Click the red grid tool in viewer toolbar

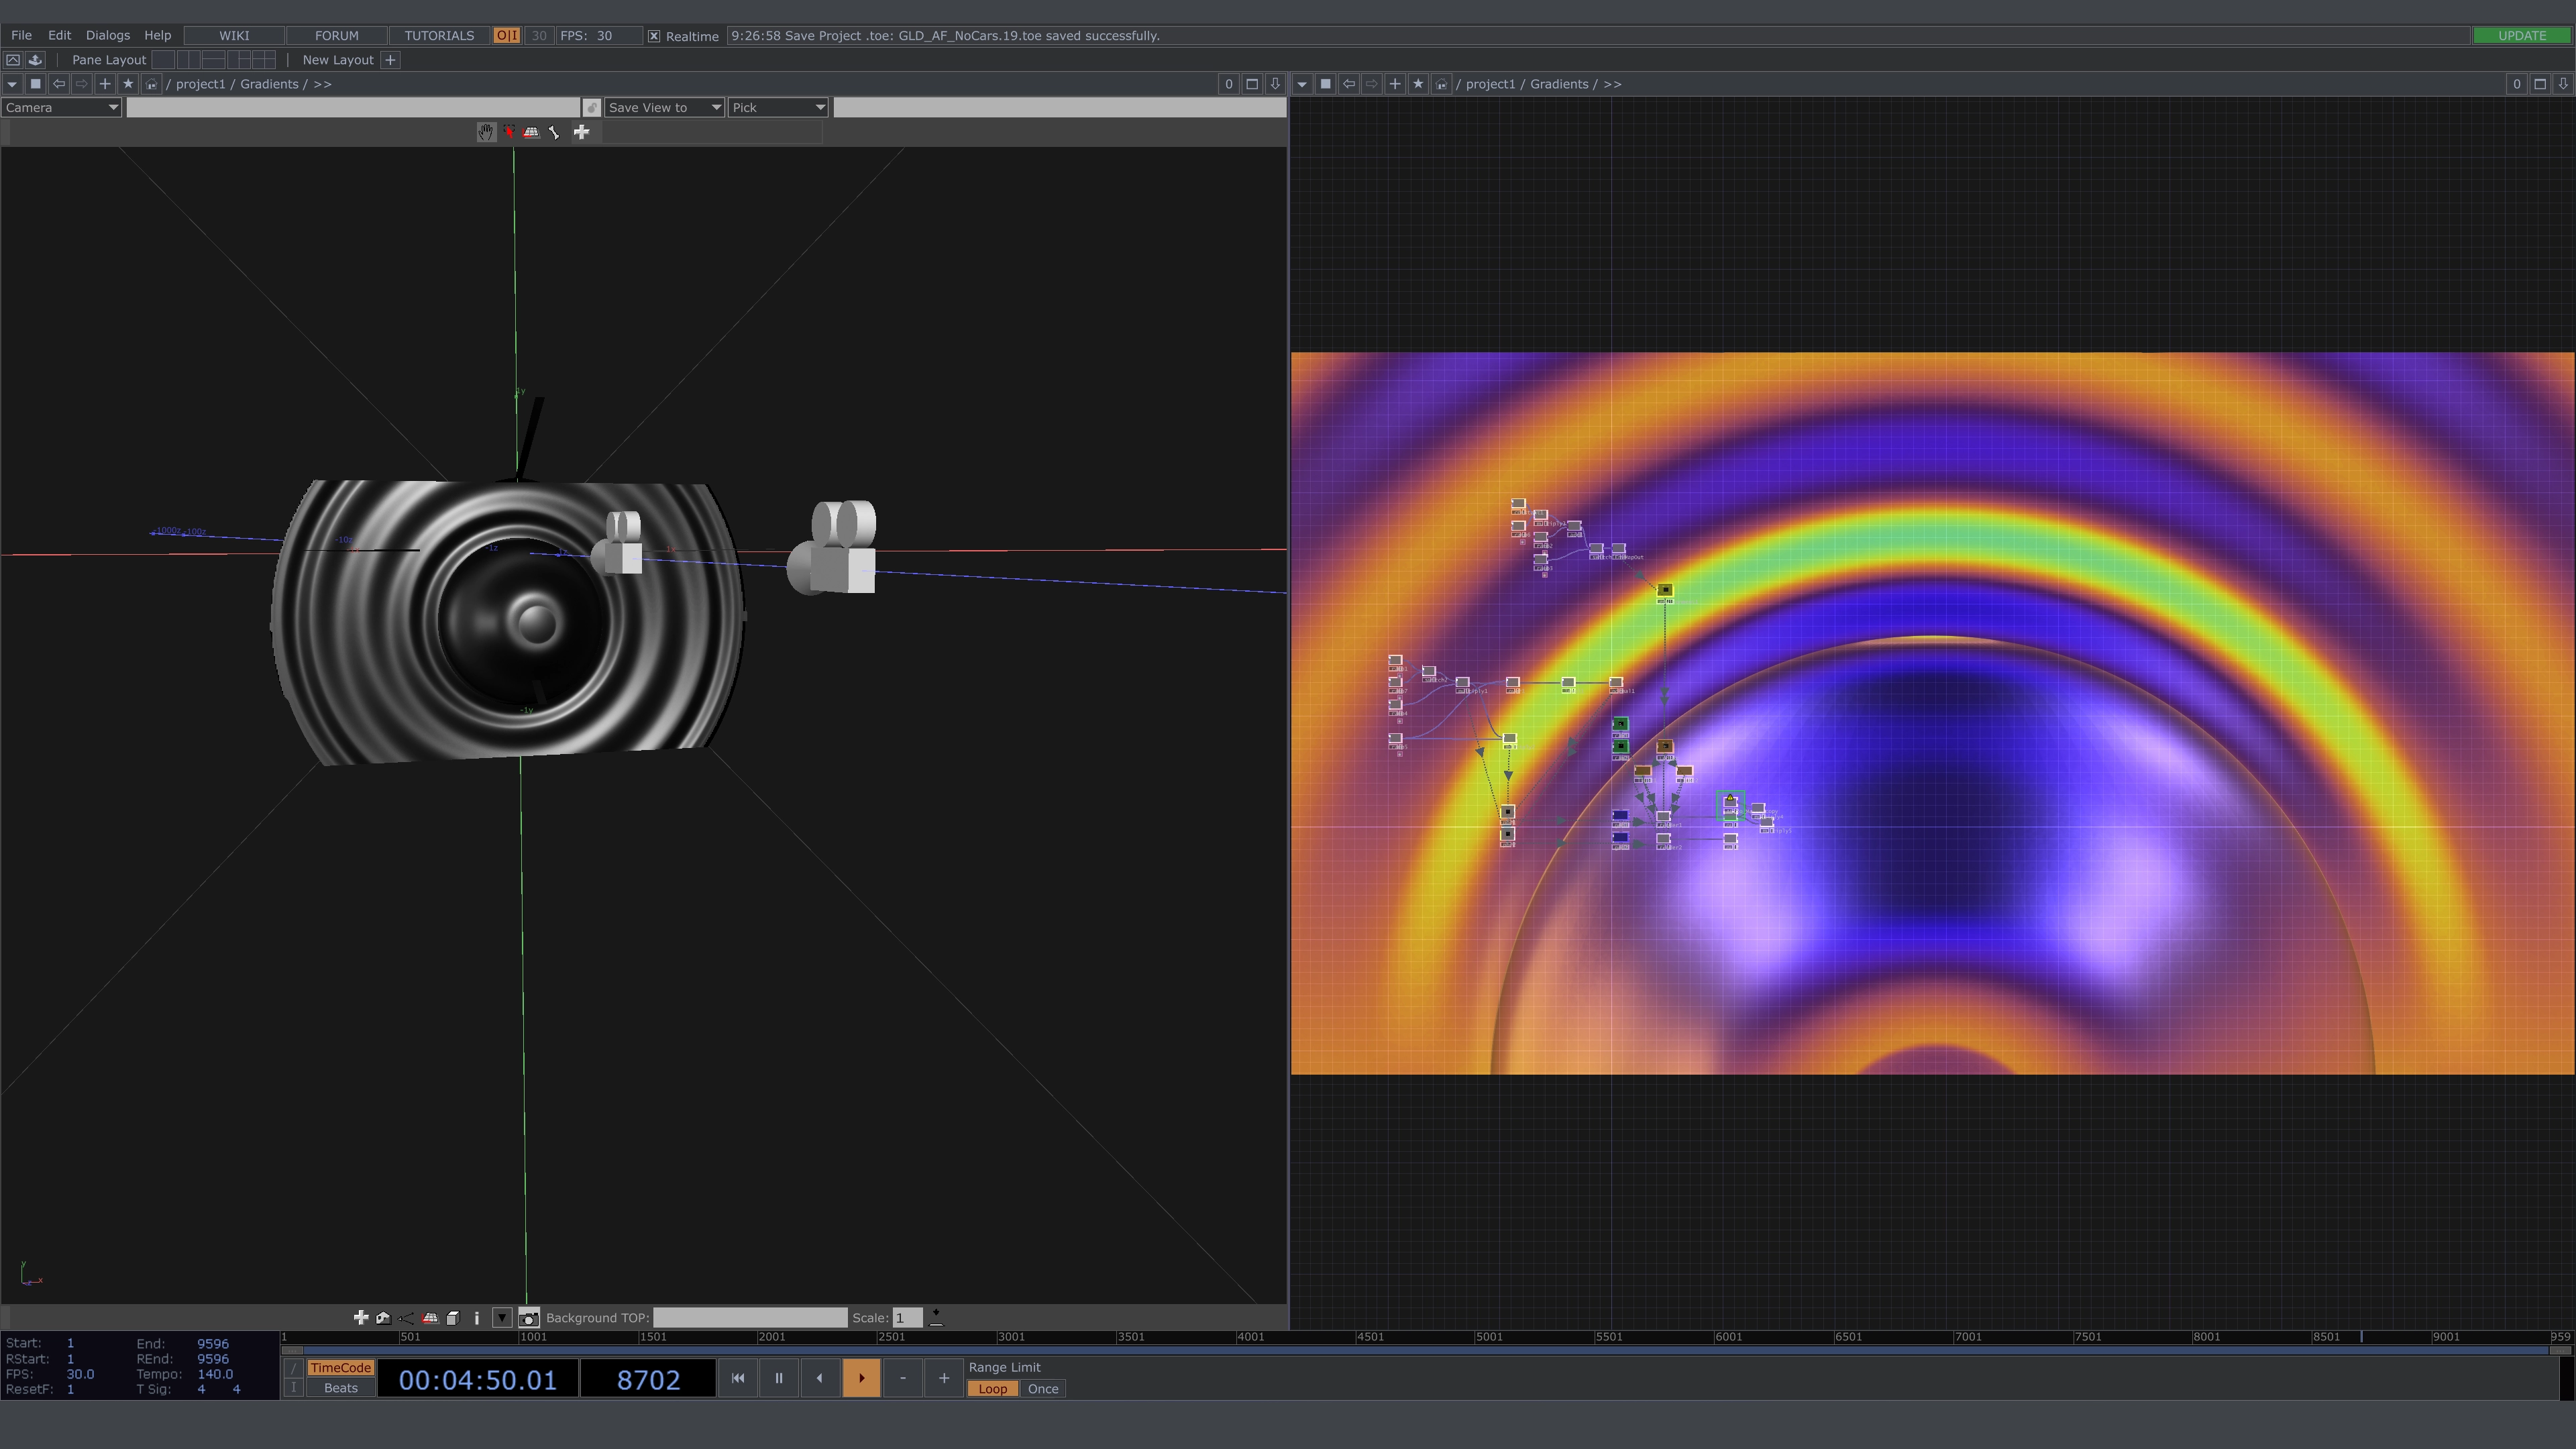(x=532, y=132)
